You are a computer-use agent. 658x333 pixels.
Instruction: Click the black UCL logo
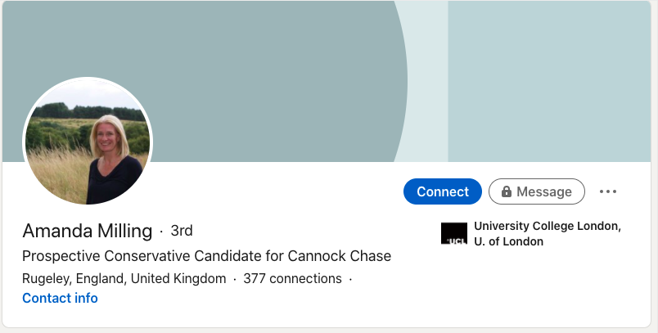pos(454,234)
